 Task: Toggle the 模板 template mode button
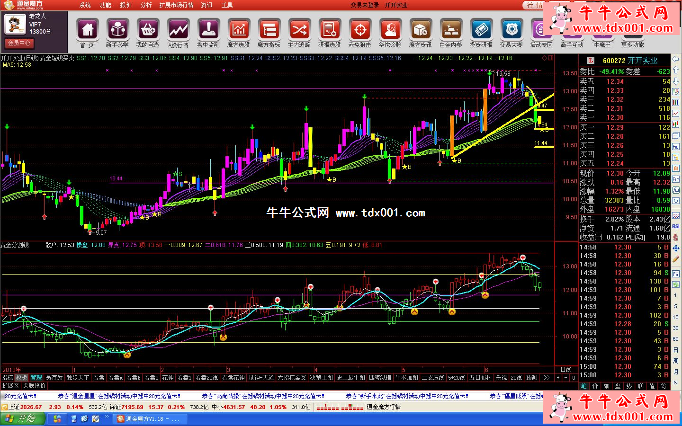[x=22, y=378]
